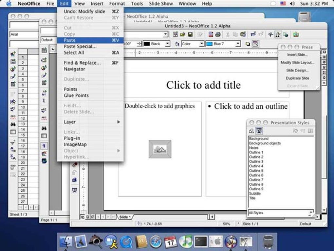
Task: Click the Undo arrows icon
Action: tap(253, 34)
